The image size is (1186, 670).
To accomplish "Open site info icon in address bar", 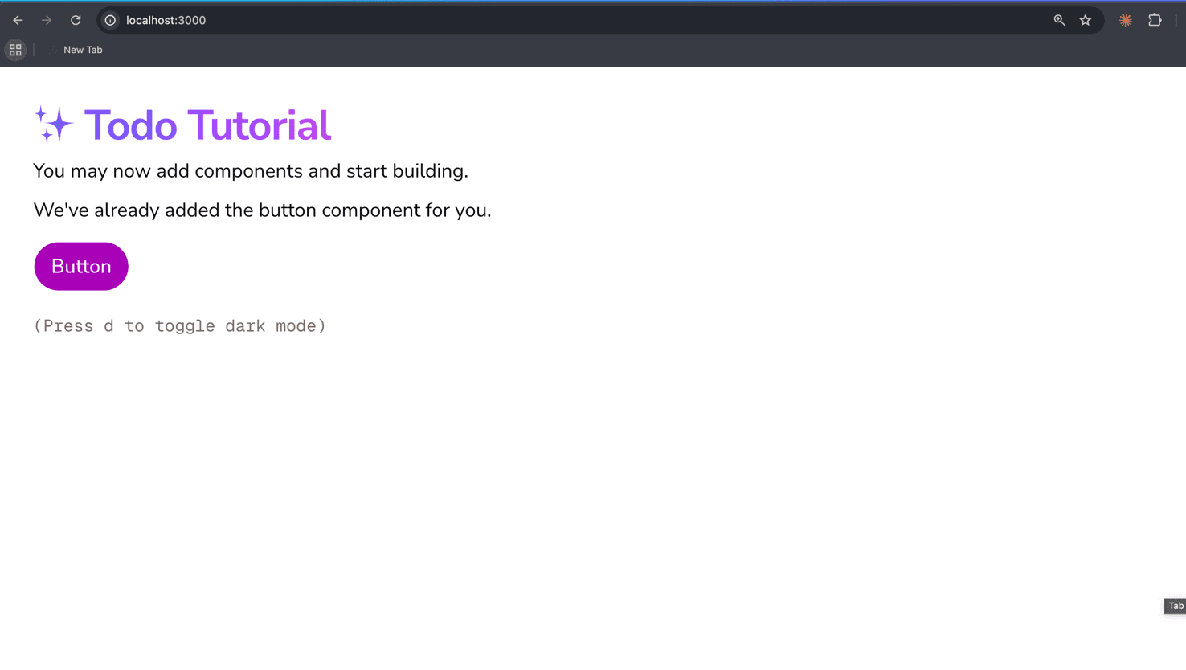I will [x=111, y=20].
